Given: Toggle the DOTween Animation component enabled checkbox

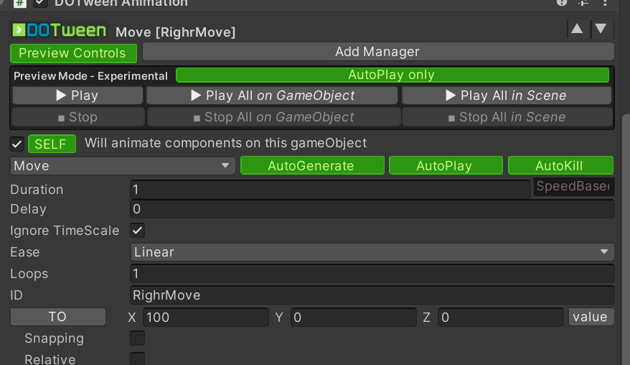Looking at the screenshot, I should point(39,3).
